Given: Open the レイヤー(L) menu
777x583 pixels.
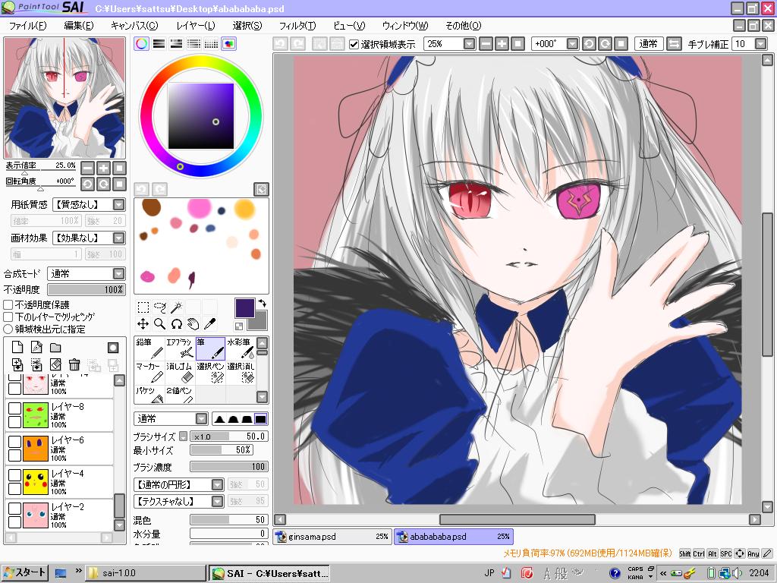Looking at the screenshot, I should pos(196,26).
